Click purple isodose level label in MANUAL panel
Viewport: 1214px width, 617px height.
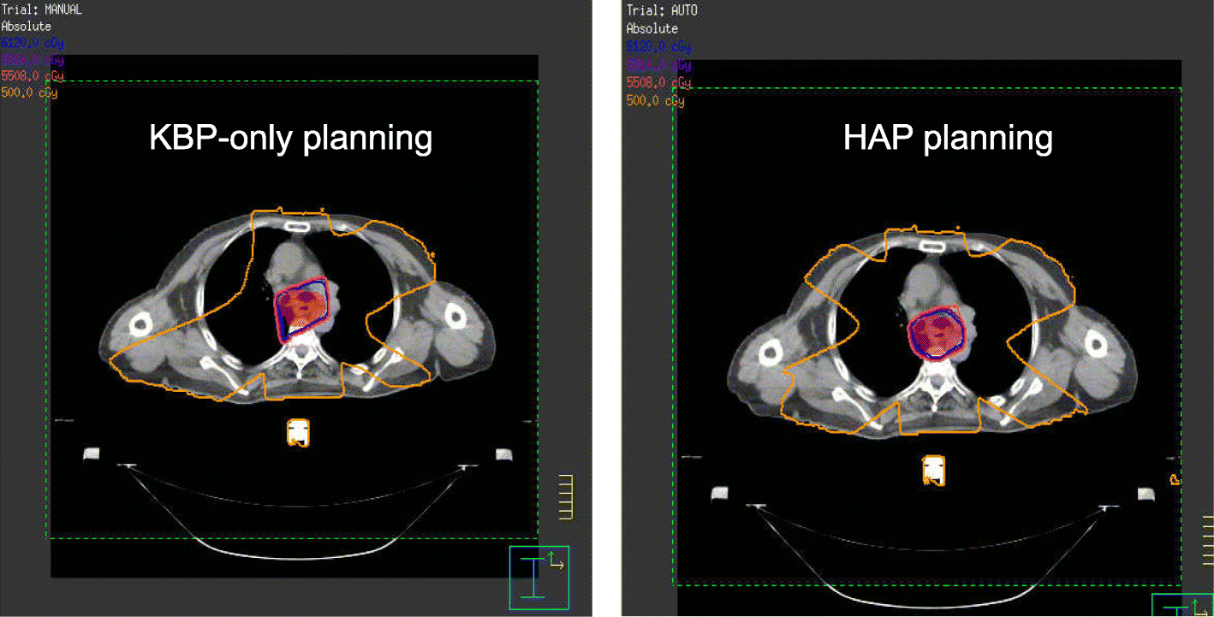point(33,60)
